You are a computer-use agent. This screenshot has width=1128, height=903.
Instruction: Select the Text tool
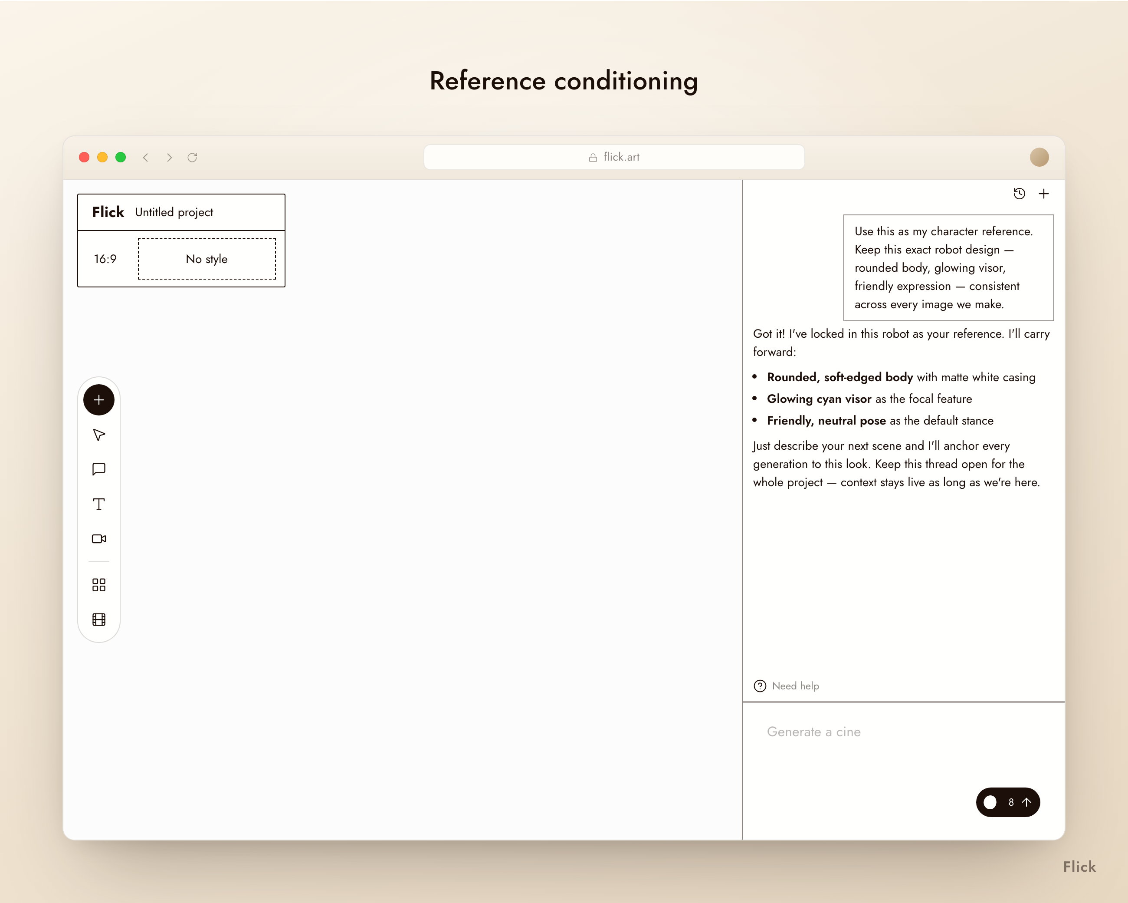pyautogui.click(x=99, y=504)
